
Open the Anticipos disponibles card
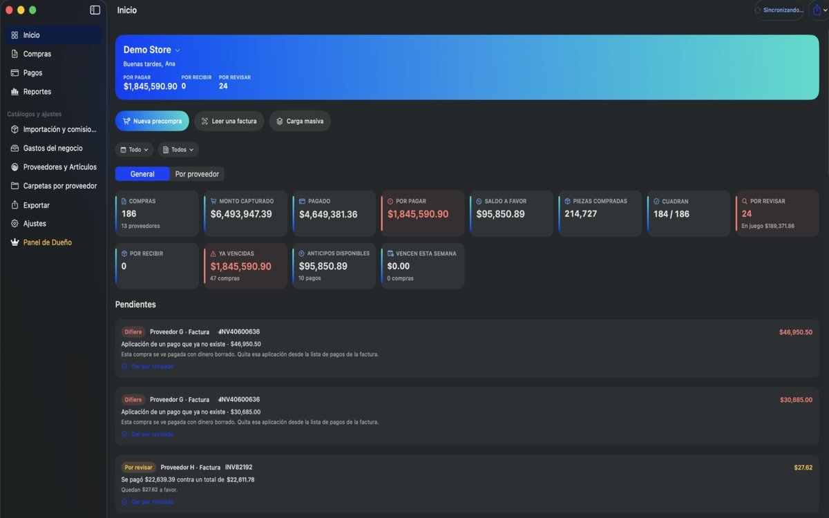point(334,266)
